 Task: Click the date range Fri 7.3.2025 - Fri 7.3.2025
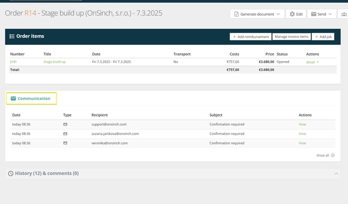tap(111, 62)
